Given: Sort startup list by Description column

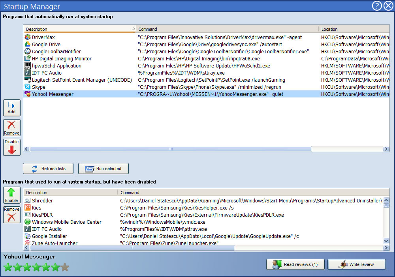Looking at the screenshot, I should pyautogui.click(x=80, y=29).
